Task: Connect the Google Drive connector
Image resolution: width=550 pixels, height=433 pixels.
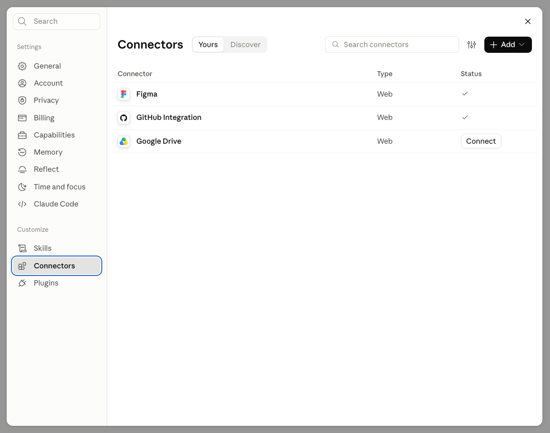Action: [481, 141]
